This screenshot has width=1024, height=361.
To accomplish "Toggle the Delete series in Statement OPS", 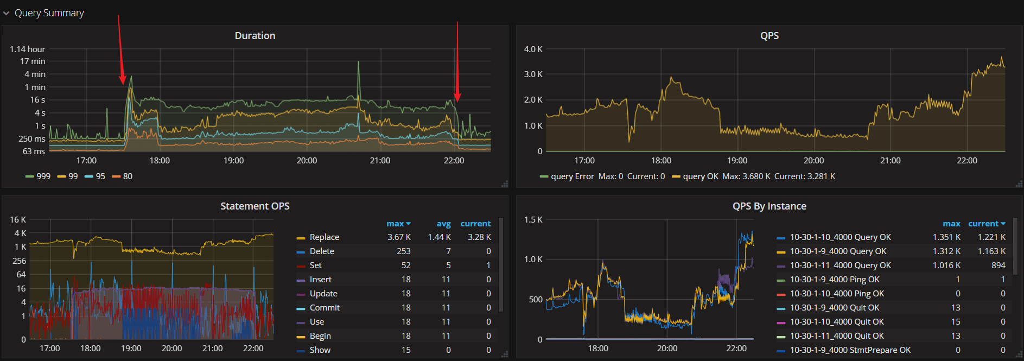I will [322, 251].
